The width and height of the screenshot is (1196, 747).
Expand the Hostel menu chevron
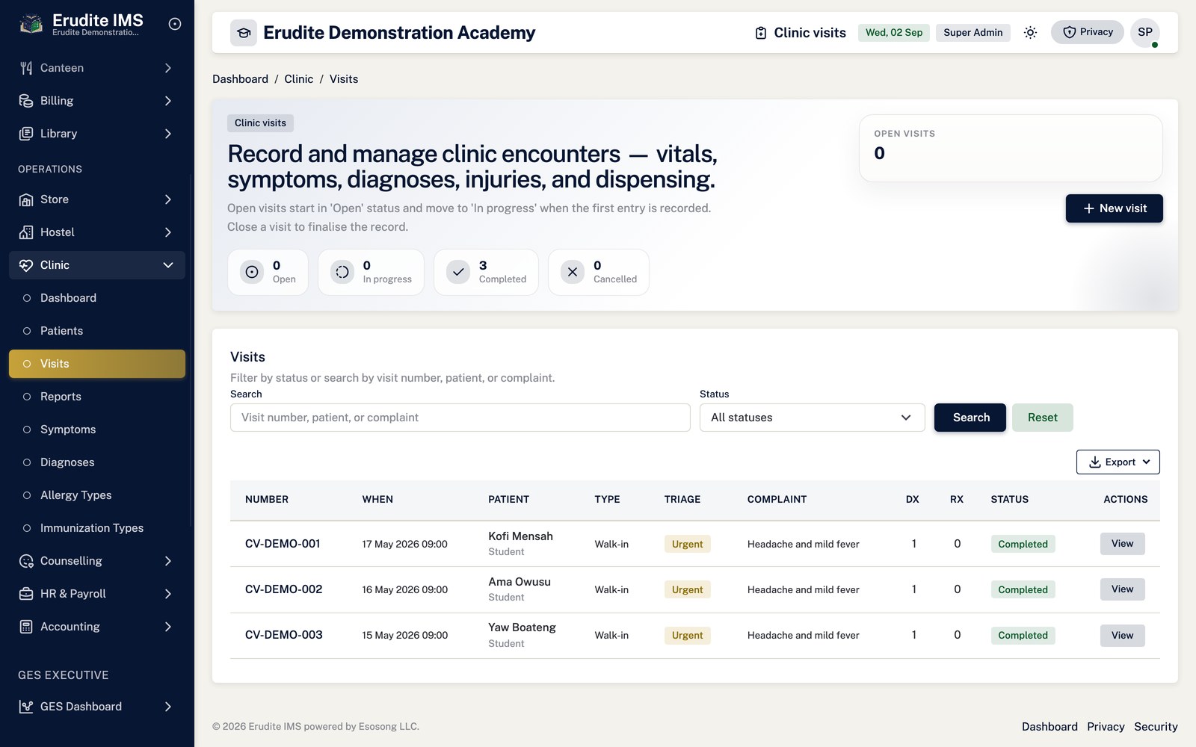click(168, 232)
